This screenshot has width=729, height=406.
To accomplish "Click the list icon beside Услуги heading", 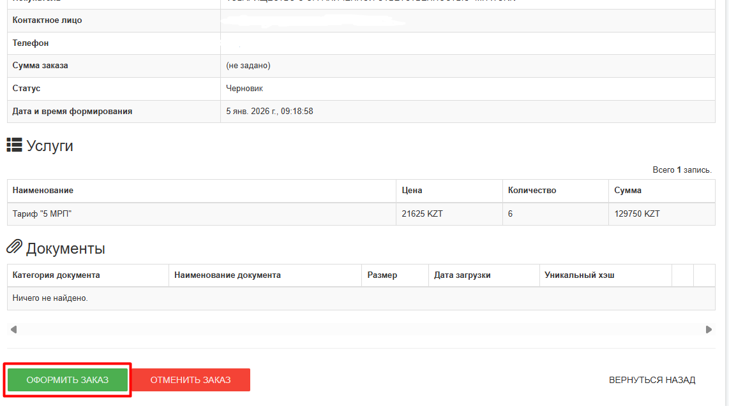I will (x=14, y=145).
